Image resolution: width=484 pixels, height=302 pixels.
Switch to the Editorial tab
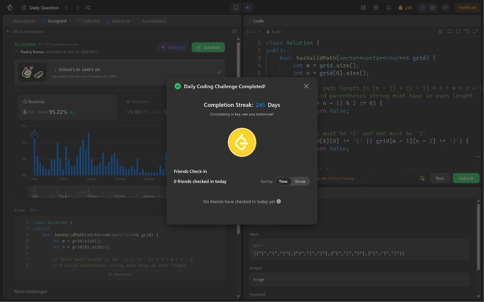pyautogui.click(x=89, y=21)
